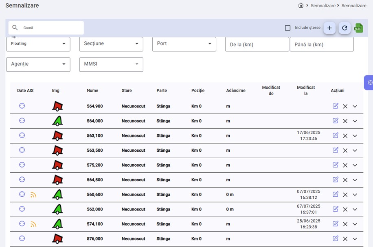Sort by the Nume column header

(x=92, y=90)
